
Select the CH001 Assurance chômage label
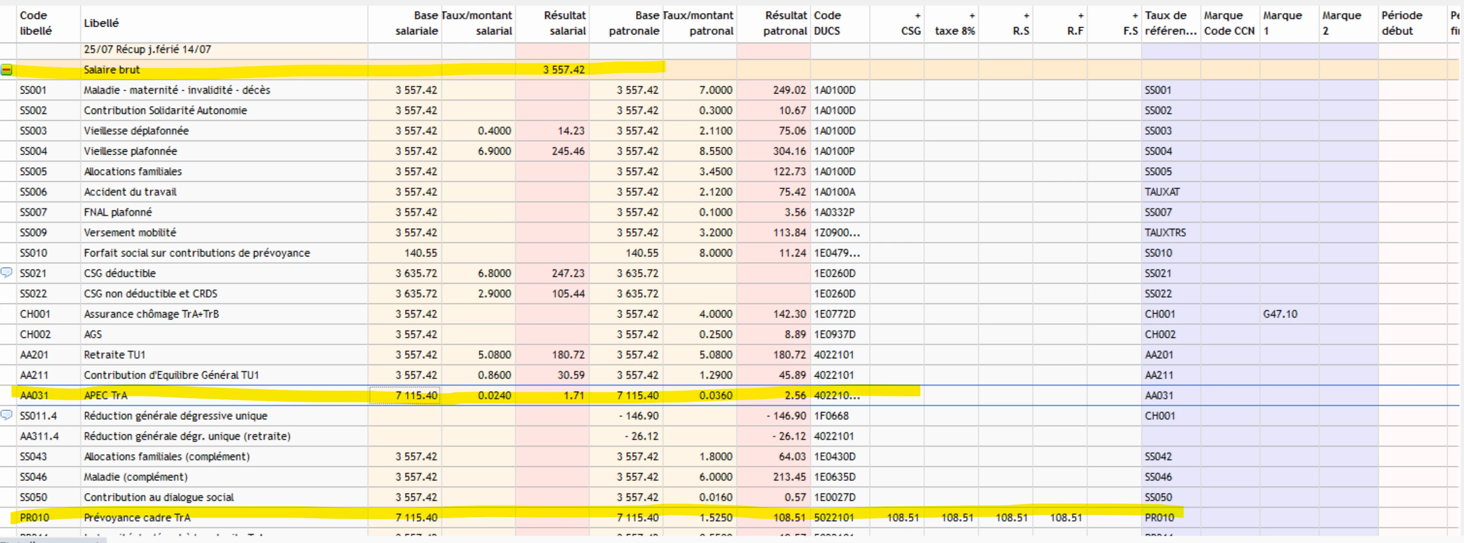click(x=151, y=314)
